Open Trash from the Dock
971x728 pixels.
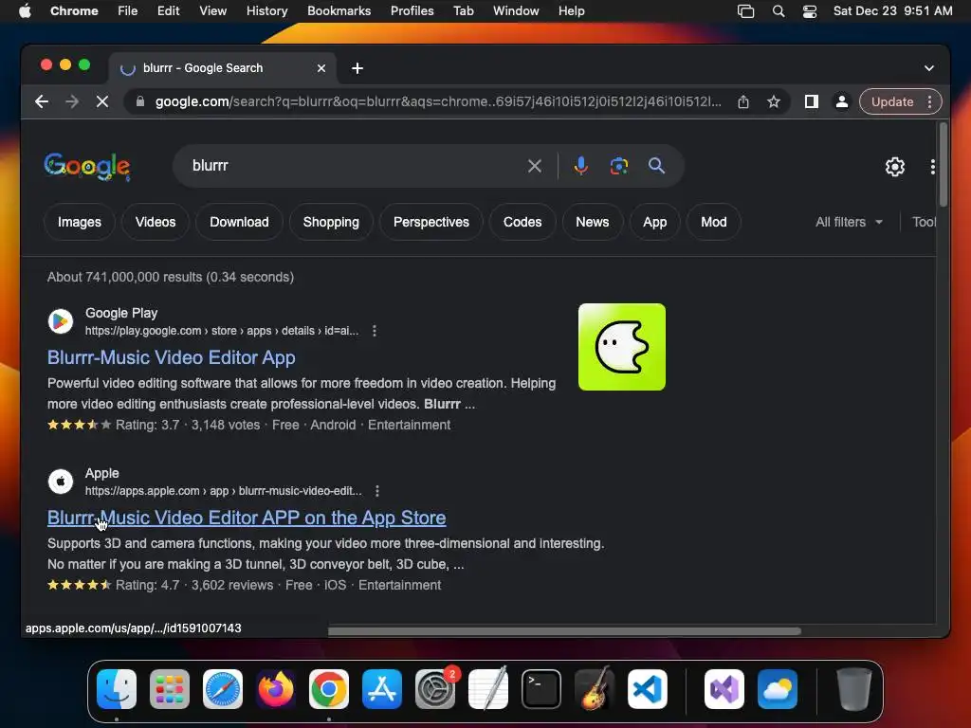pyautogui.click(x=854, y=689)
